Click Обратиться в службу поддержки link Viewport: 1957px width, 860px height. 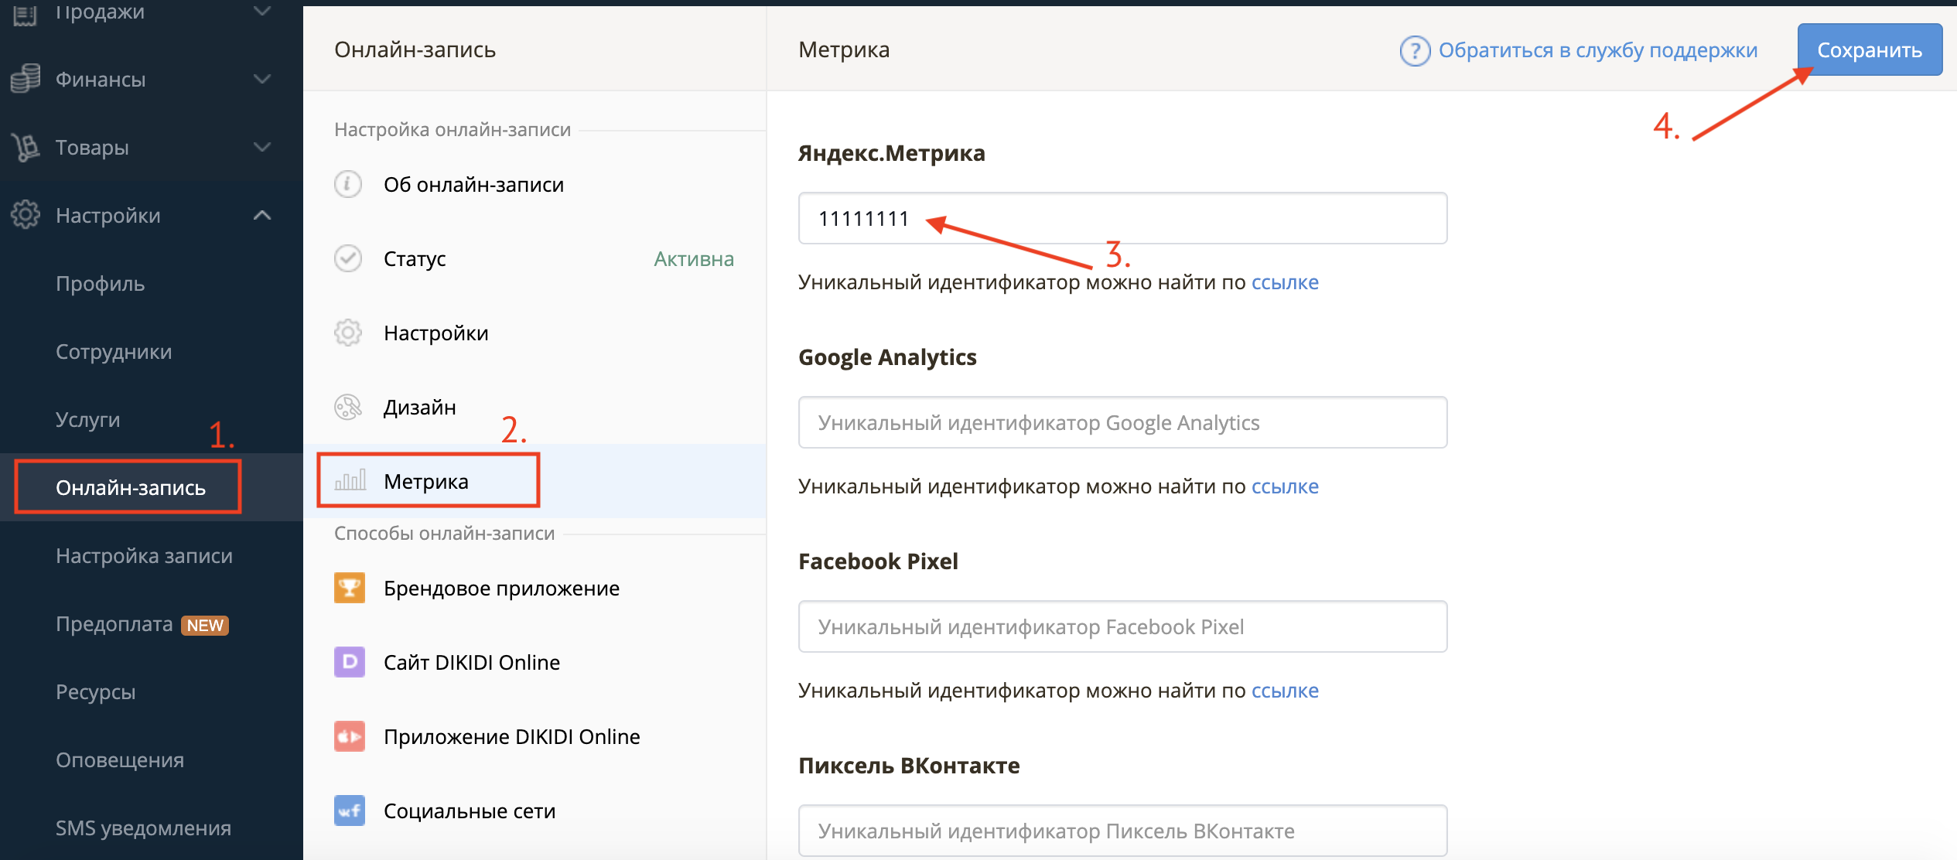point(1598,50)
